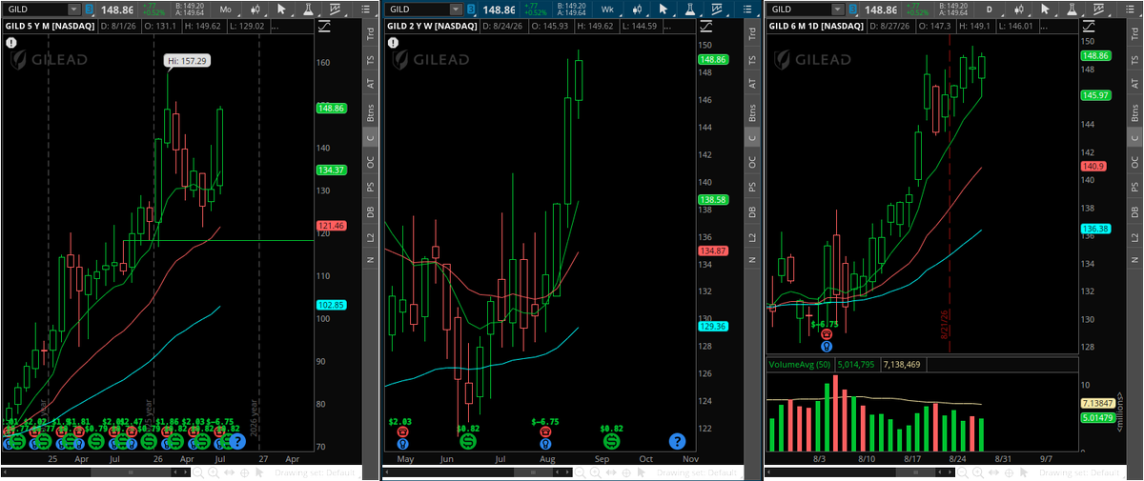Screen dimensions: 1144x481
Task: Open AT sidebar tab in daily panel
Action: [1133, 84]
